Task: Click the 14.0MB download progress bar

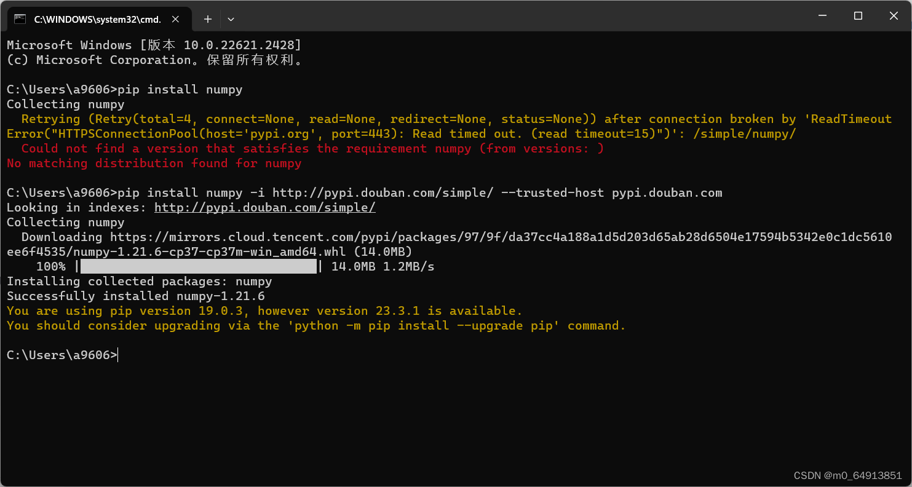Action: [198, 266]
